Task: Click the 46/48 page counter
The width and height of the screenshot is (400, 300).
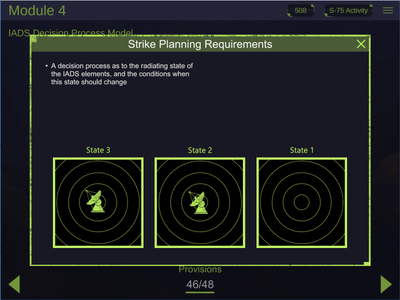Action: pyautogui.click(x=200, y=284)
